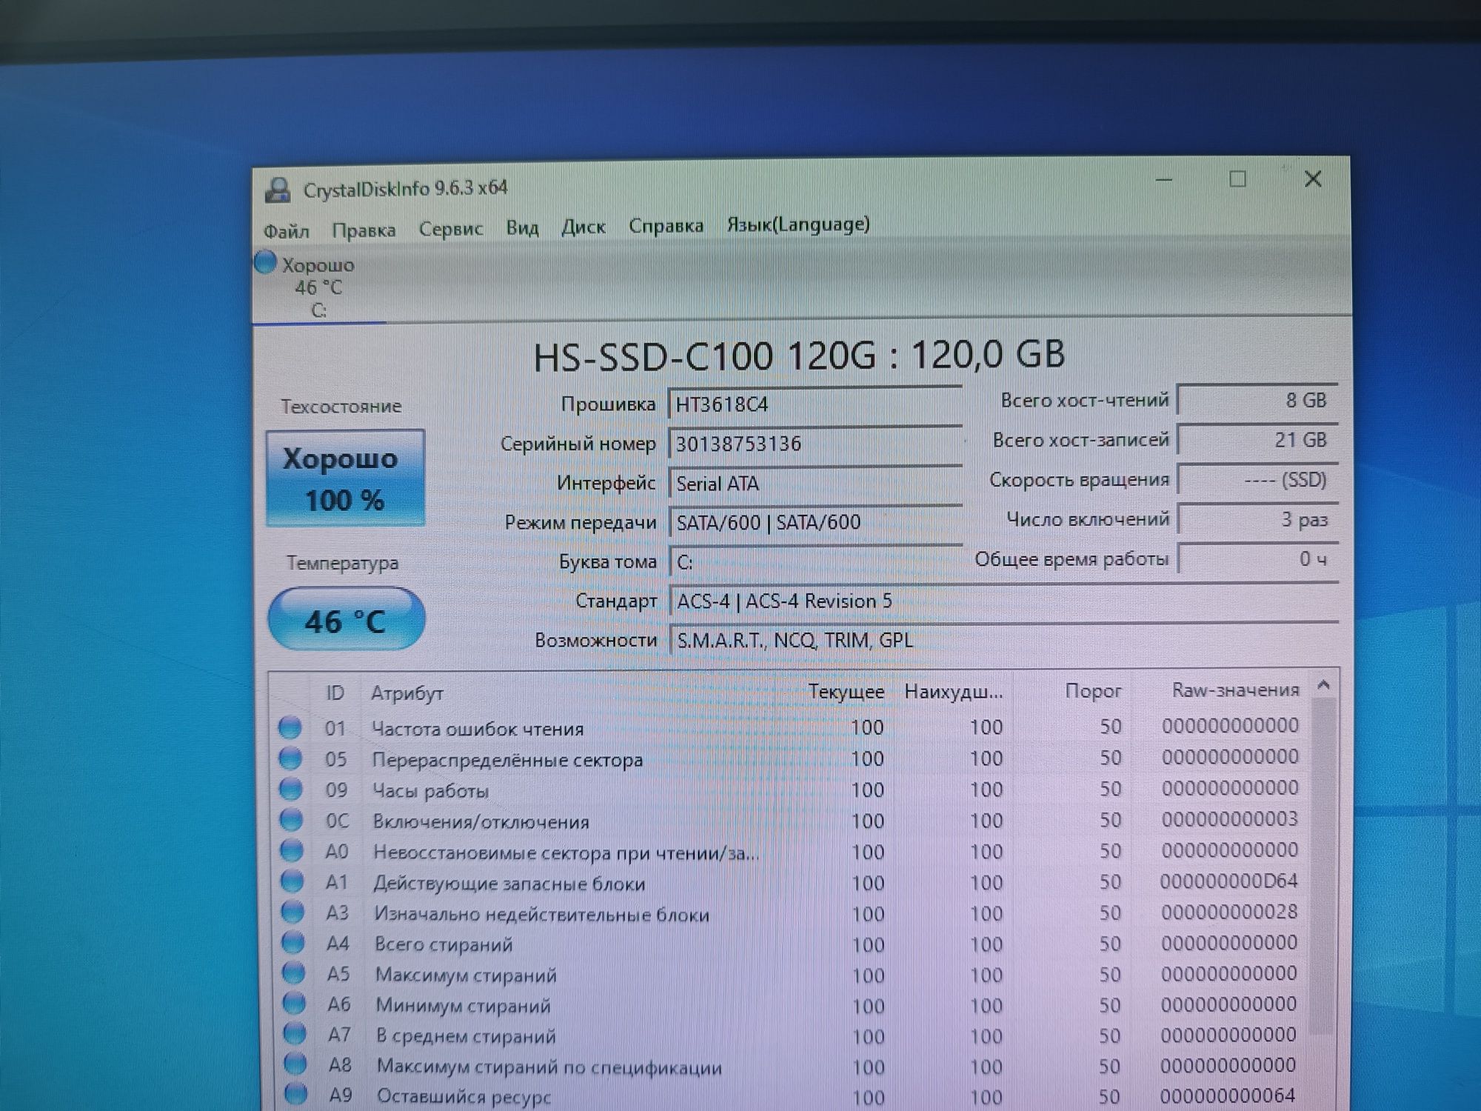Screen dimensions: 1481x1111
Task: Click the transfer mode field SATA/600 | SATA/600
Action: point(815,522)
